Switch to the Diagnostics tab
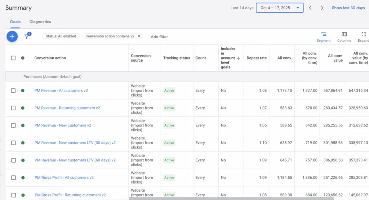Image resolution: width=369 pixels, height=200 pixels. tap(40, 22)
